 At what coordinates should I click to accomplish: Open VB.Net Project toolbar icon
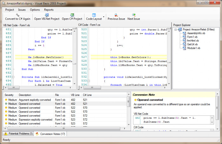(x=47, y=15)
